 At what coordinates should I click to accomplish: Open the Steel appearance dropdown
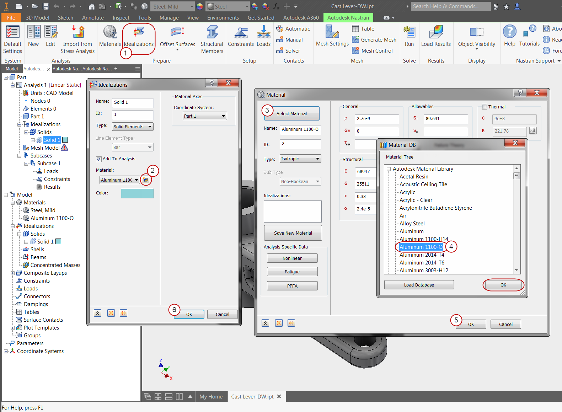(228, 6)
